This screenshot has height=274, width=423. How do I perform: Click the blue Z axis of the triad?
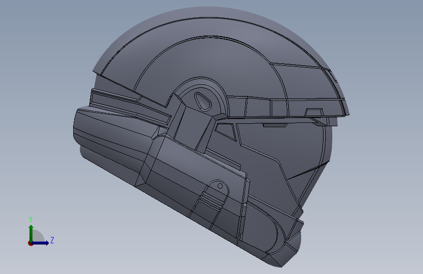40,243
